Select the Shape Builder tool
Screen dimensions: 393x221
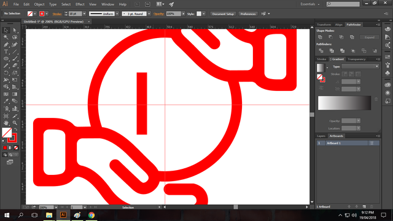tap(6, 87)
